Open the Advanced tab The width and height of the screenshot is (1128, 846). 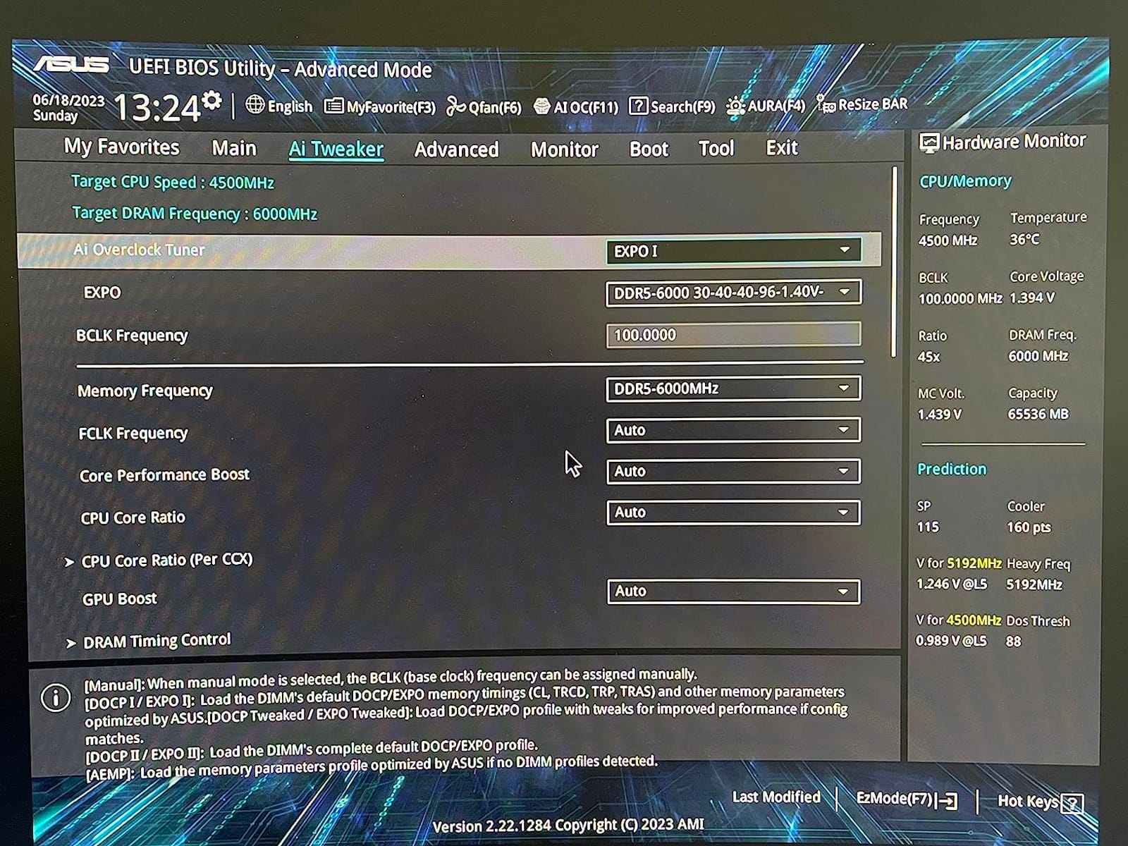coord(456,149)
